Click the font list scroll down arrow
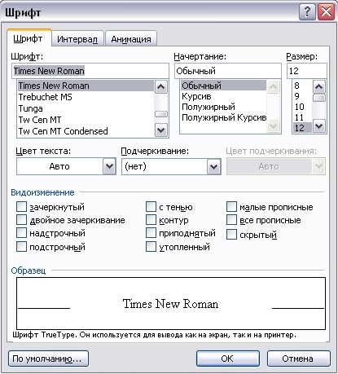The height and width of the screenshot is (374, 338). click(161, 130)
